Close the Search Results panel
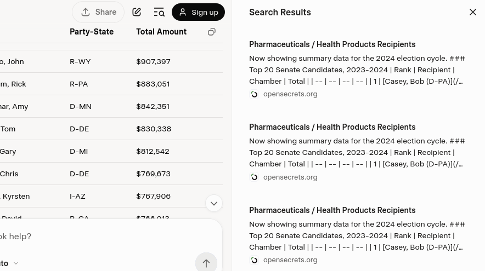The image size is (485, 271). pos(472,12)
